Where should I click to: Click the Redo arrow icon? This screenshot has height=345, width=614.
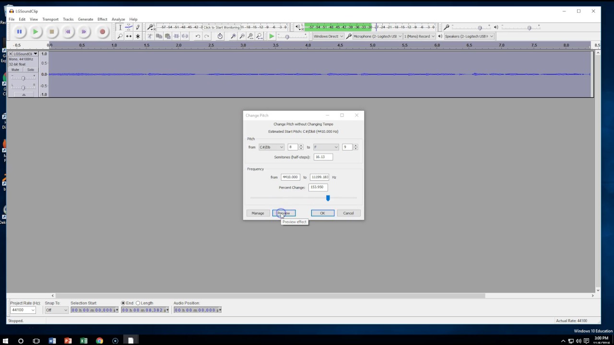(x=207, y=36)
